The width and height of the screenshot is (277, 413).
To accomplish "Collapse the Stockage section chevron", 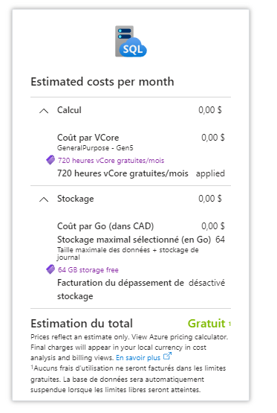I will (44, 199).
